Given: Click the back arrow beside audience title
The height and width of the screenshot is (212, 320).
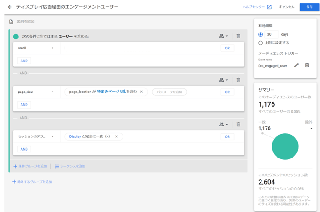Looking at the screenshot, I should [10, 7].
